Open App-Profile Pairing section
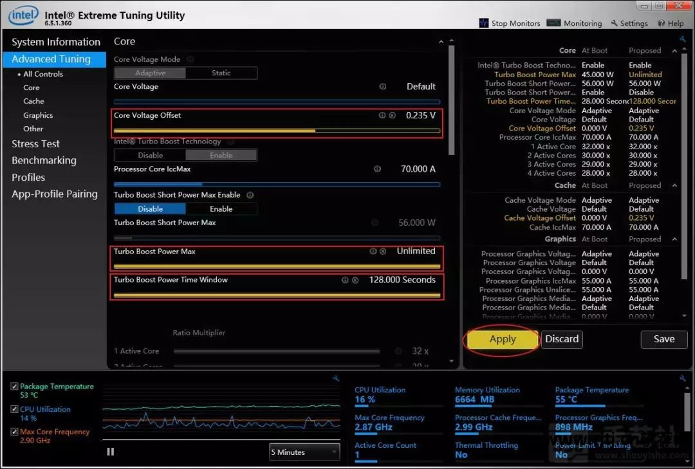The image size is (695, 469). (x=55, y=194)
